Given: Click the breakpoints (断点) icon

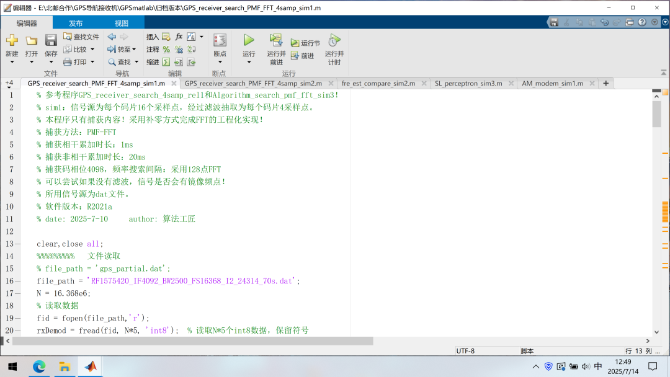Looking at the screenshot, I should tap(220, 41).
